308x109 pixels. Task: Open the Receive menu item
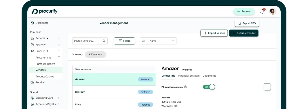pos(40,83)
